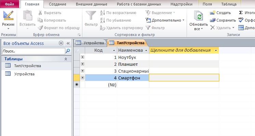255x136 pixels.
Task: Click Вырезать scissors button
Action: coord(50,13)
